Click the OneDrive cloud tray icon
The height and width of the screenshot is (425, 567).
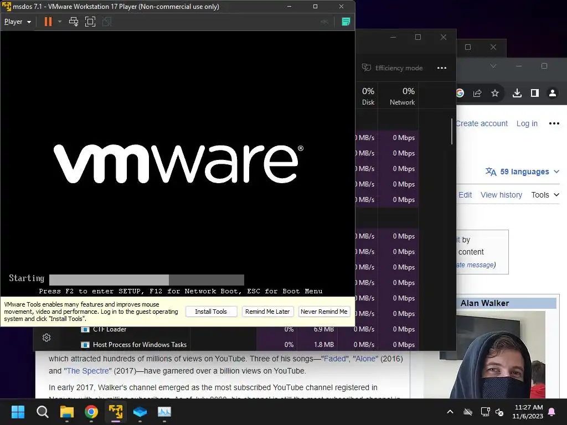click(468, 412)
